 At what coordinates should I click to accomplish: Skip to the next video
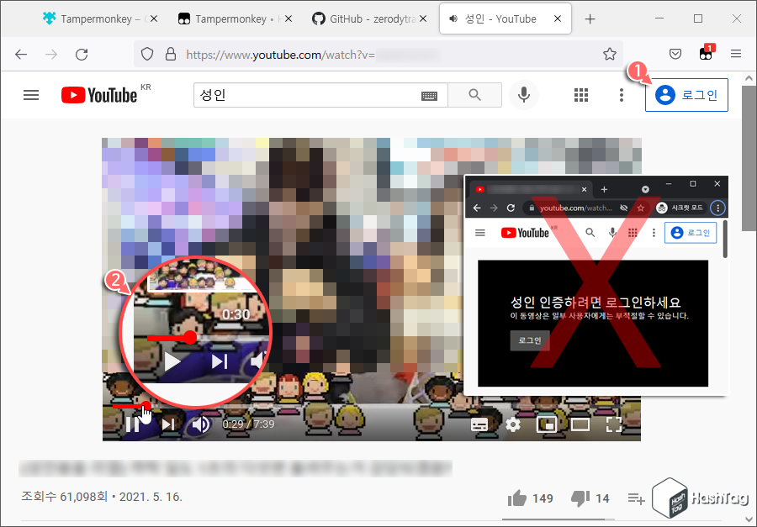(168, 424)
